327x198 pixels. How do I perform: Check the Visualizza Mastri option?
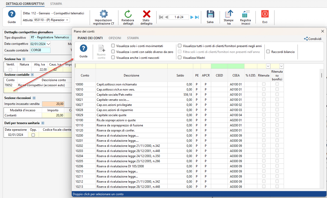[180, 58]
